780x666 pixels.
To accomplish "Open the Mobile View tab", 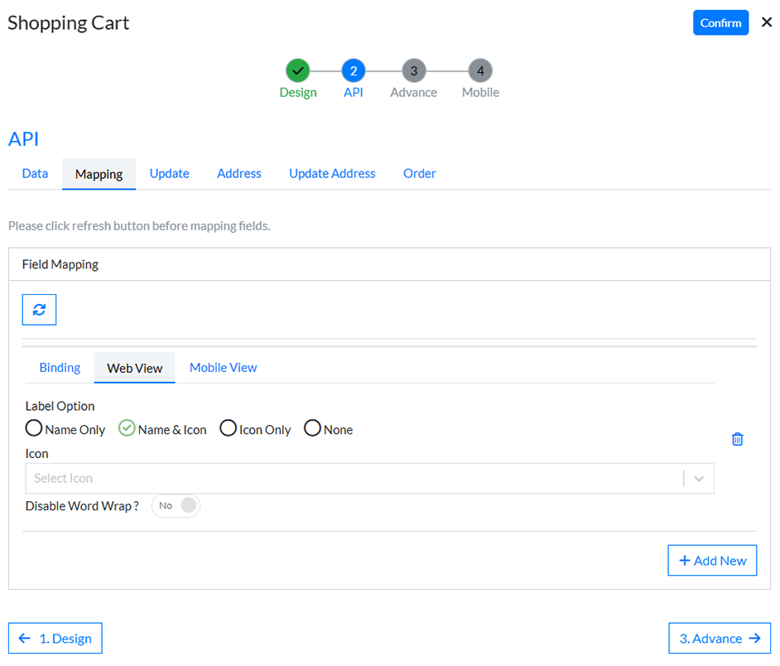I will pos(223,368).
